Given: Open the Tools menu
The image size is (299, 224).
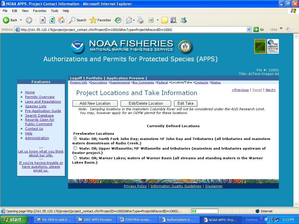Looking at the screenshot, I should [x=54, y=11].
